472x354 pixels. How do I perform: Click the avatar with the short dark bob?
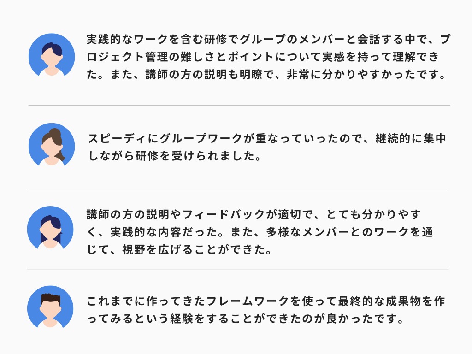(x=52, y=55)
